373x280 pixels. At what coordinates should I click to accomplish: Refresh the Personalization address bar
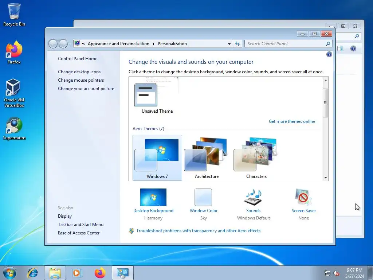point(237,44)
